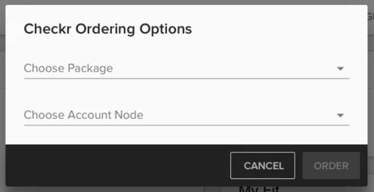Dismiss the dialog using CANCEL
Viewport: 374px width, 192px height.
(x=262, y=166)
